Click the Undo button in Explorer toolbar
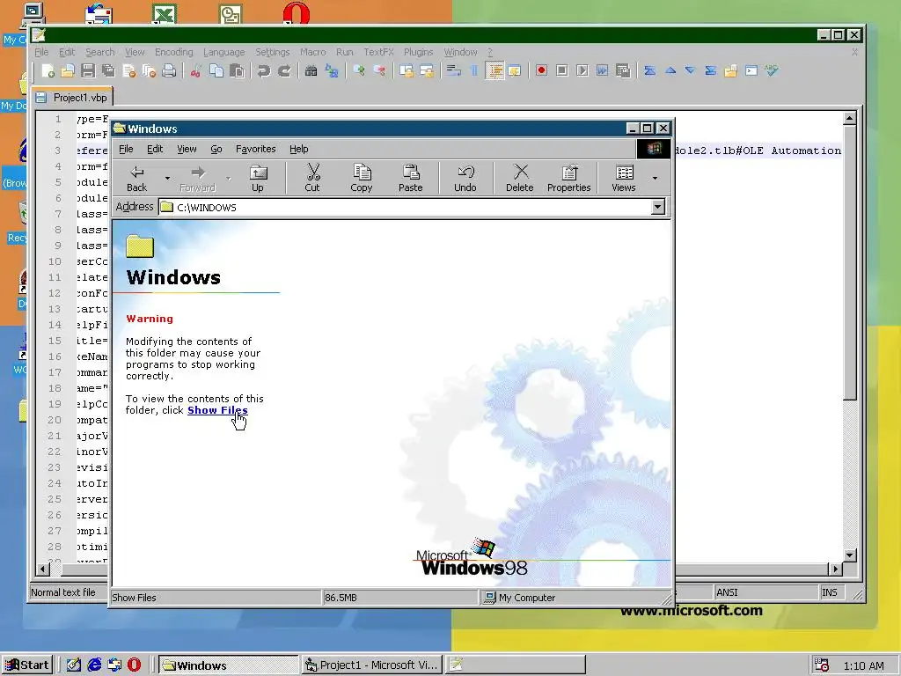 (x=465, y=178)
